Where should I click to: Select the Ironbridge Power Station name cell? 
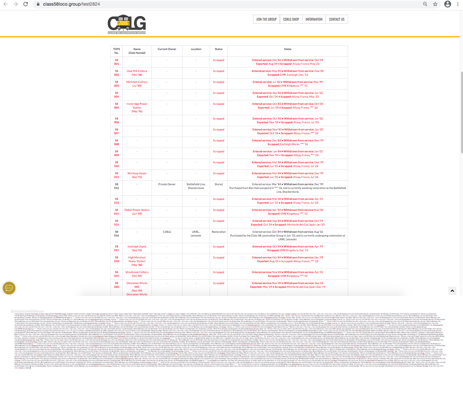(137, 108)
